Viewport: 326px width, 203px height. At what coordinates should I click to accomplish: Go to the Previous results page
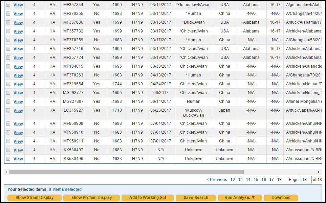tap(217, 180)
